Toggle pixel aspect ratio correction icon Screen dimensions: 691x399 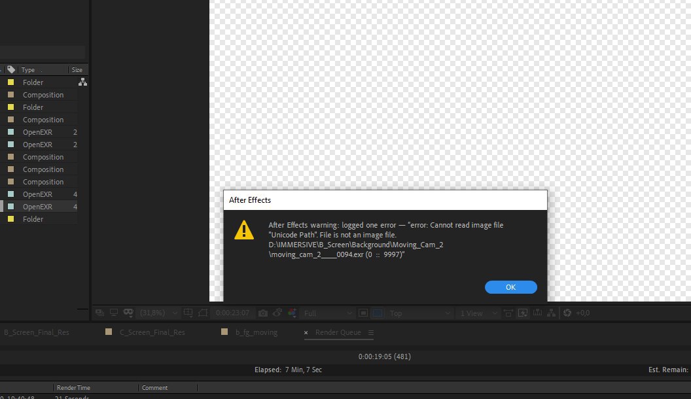click(508, 313)
